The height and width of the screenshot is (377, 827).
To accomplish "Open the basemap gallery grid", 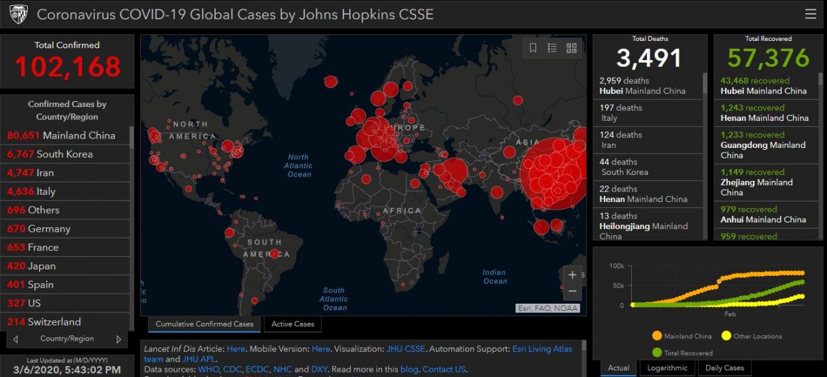I will [572, 48].
